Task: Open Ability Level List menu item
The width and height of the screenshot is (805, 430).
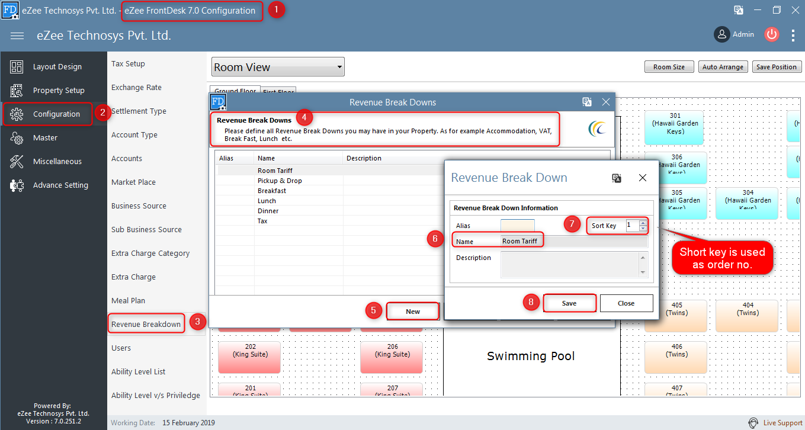Action: tap(138, 372)
